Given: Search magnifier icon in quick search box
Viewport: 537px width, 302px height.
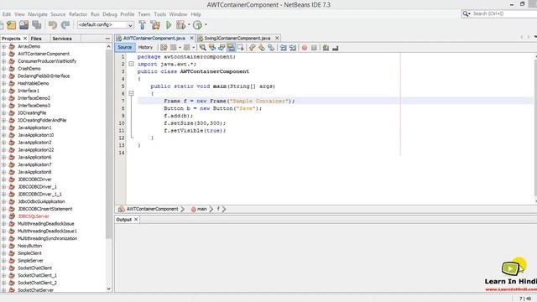Looking at the screenshot, I should pyautogui.click(x=466, y=13).
